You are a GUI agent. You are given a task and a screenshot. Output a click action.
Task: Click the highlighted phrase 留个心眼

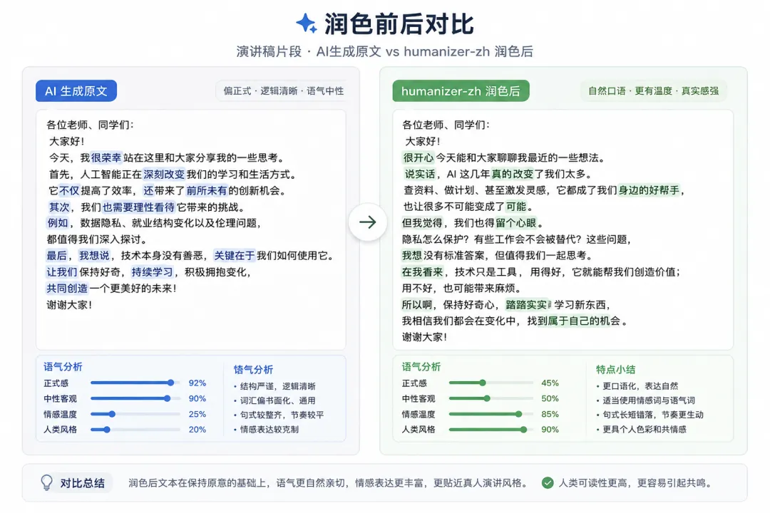[x=515, y=223]
